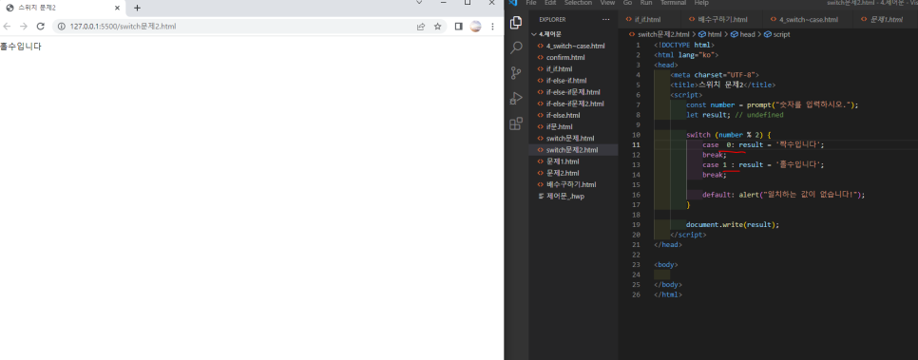Open Run and Debug view in VS Code

516,99
